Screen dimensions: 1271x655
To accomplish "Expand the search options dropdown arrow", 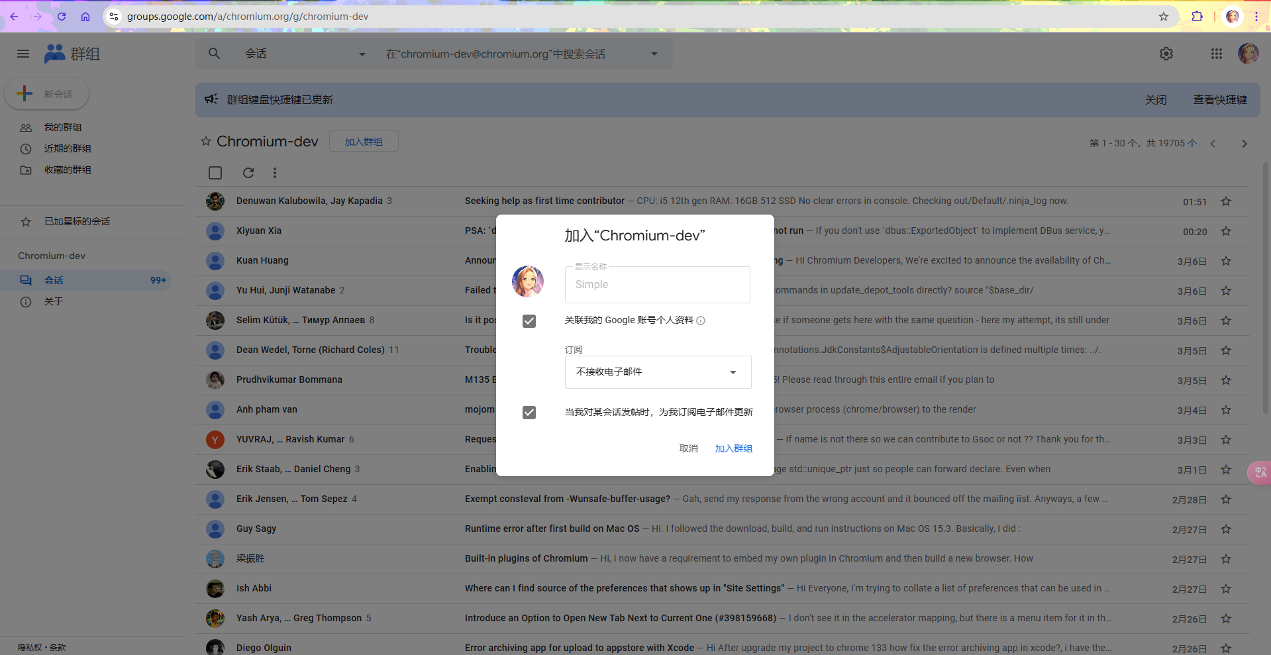I will point(654,54).
